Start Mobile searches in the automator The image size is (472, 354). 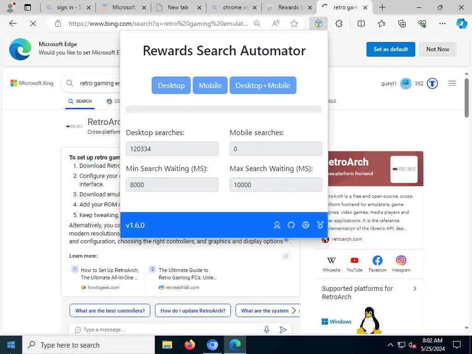tap(210, 85)
